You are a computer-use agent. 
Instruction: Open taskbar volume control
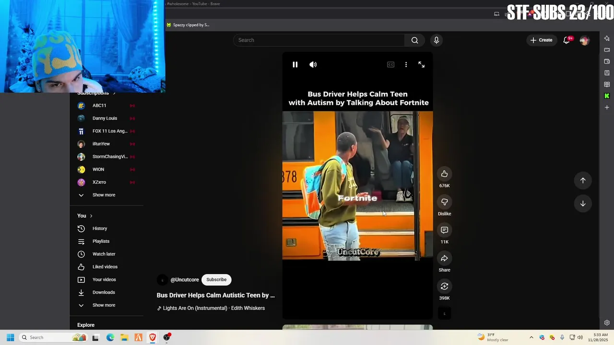tap(580, 337)
